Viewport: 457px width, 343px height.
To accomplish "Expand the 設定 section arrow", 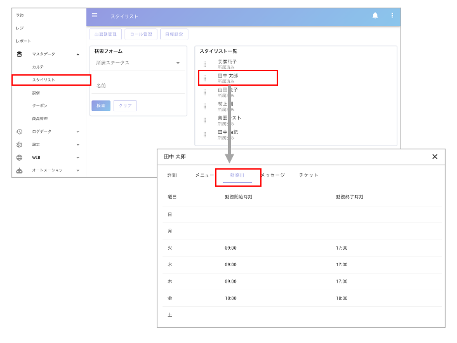I will pos(78,145).
